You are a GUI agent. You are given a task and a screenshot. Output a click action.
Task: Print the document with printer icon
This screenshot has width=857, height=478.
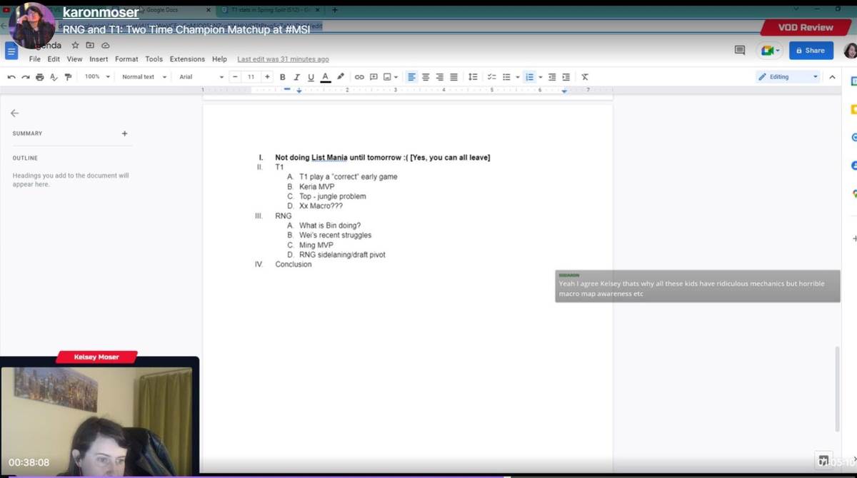click(40, 77)
